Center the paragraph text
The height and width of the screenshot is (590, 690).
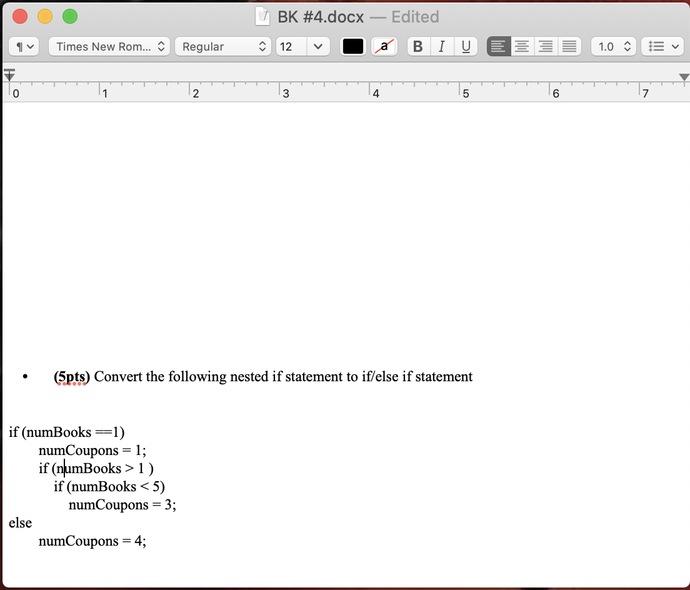[x=522, y=46]
